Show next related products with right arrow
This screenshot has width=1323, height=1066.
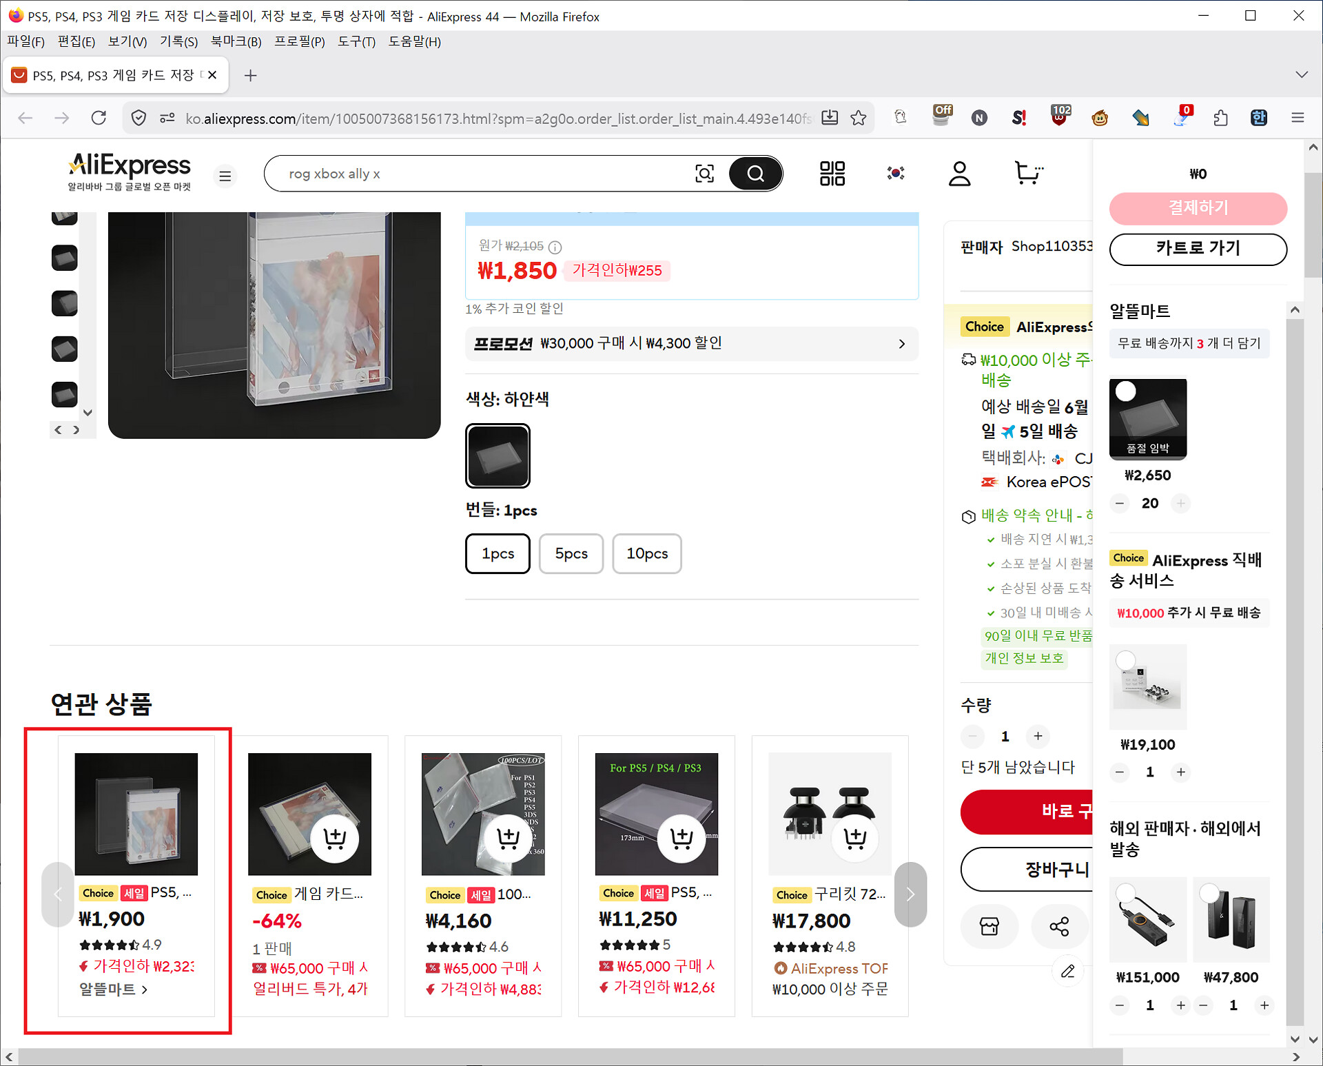coord(910,894)
